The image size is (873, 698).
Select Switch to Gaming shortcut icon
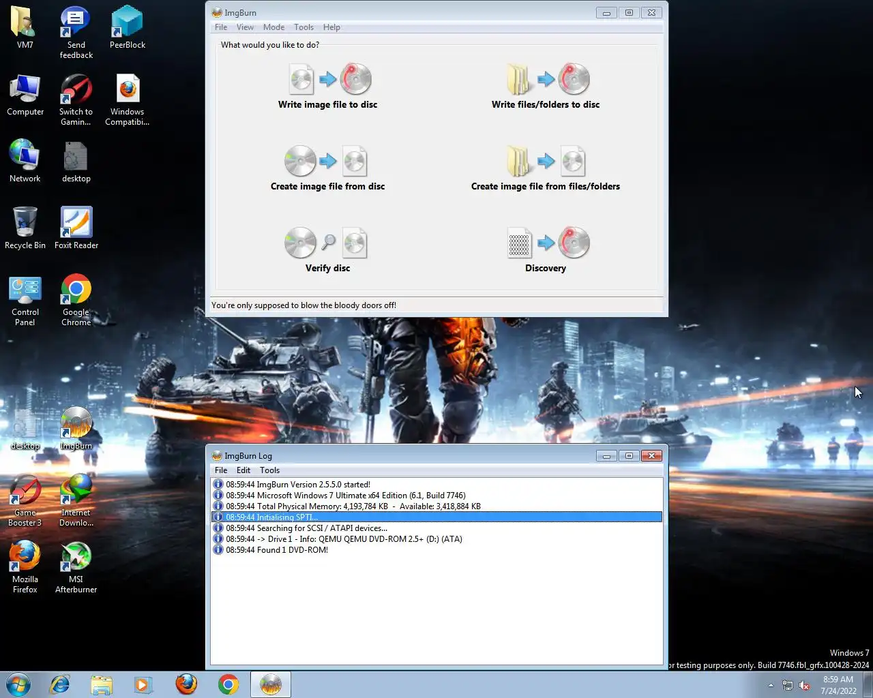76,100
